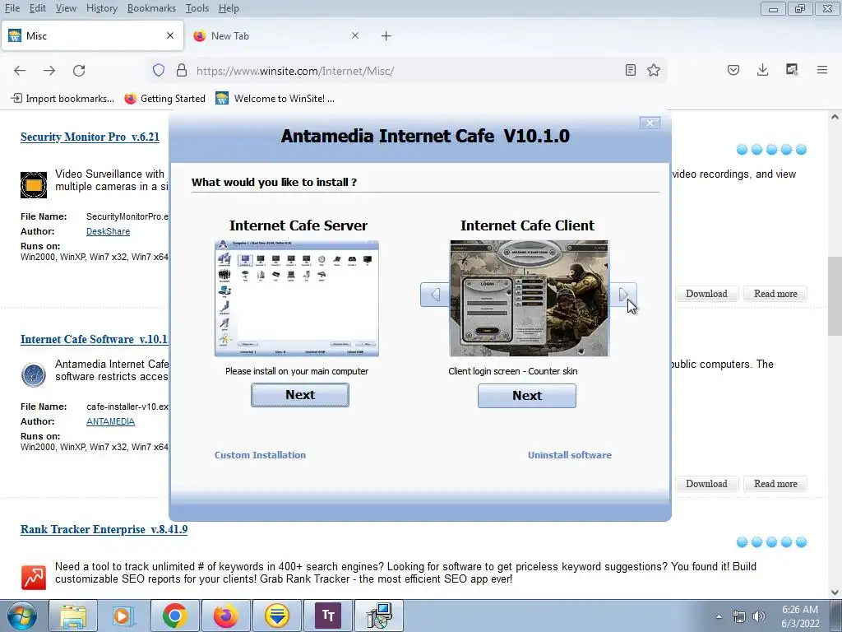Open the Windows Start button
842x632 pixels.
point(21,616)
